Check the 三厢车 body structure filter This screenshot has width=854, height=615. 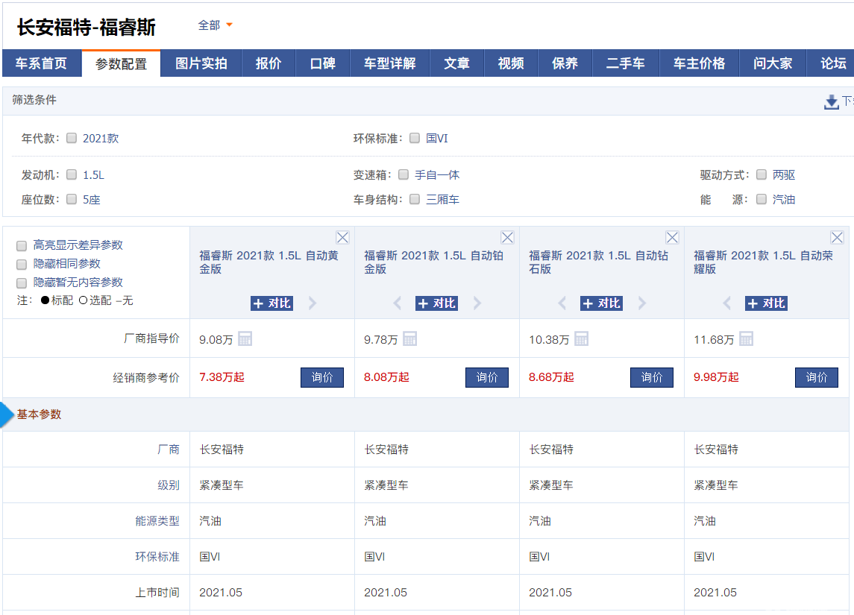(415, 199)
